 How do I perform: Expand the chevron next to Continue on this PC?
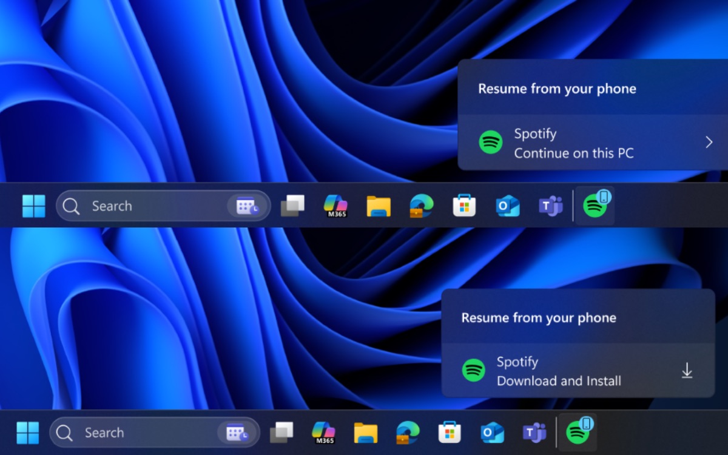pos(709,142)
